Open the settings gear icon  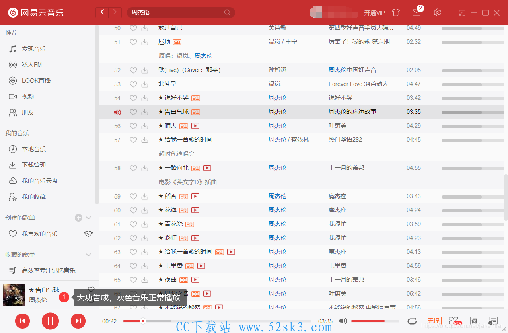(x=437, y=12)
